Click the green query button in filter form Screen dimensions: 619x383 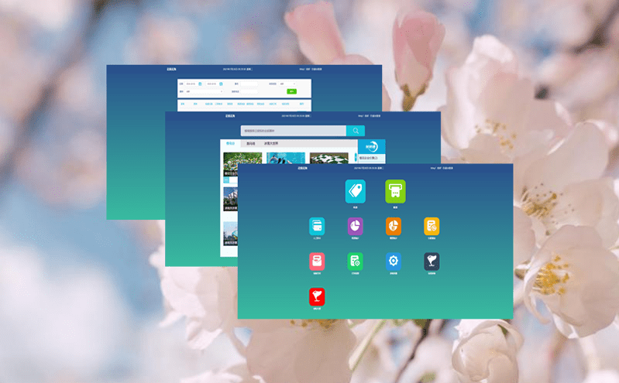292,91
